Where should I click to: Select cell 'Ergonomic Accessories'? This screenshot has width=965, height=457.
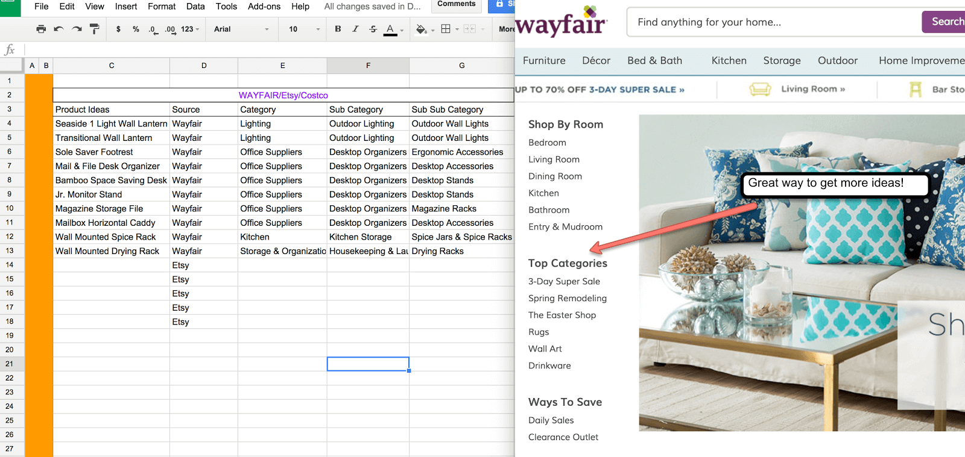[461, 152]
